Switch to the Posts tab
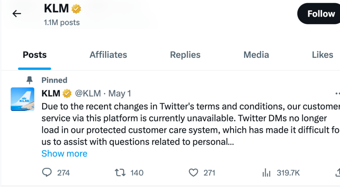This screenshot has height=187, width=340. pyautogui.click(x=35, y=55)
